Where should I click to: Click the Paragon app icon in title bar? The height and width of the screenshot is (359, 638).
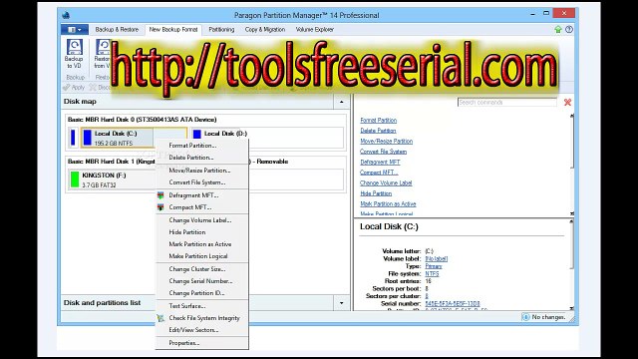click(66, 15)
